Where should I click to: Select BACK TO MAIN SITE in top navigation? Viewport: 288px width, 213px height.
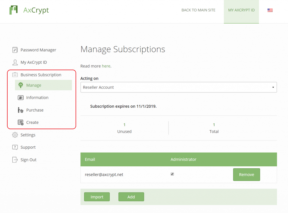tap(198, 10)
